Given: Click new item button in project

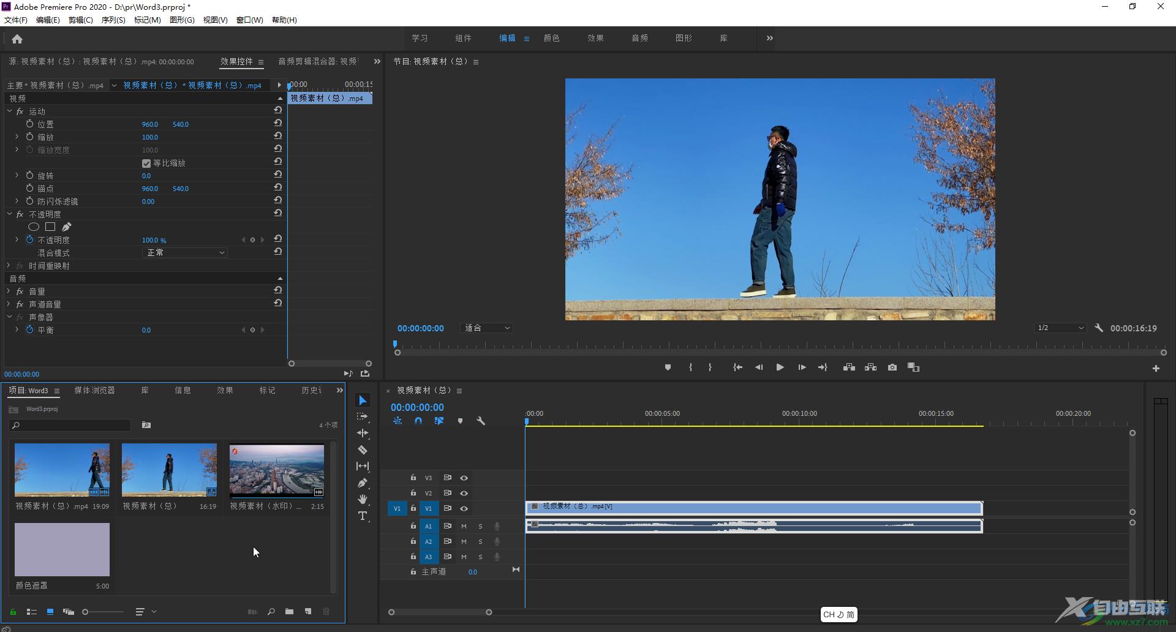Looking at the screenshot, I should click(308, 612).
